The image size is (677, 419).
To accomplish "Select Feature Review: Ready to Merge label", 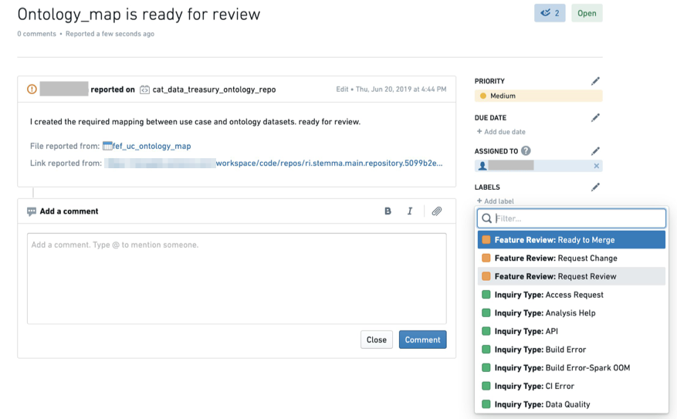I will pos(571,240).
